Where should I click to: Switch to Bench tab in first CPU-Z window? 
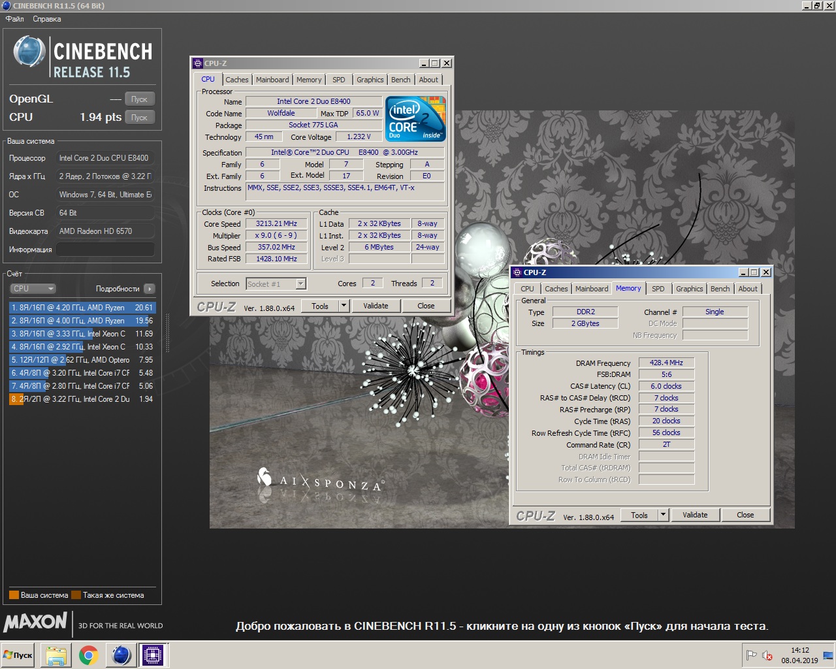pyautogui.click(x=401, y=80)
